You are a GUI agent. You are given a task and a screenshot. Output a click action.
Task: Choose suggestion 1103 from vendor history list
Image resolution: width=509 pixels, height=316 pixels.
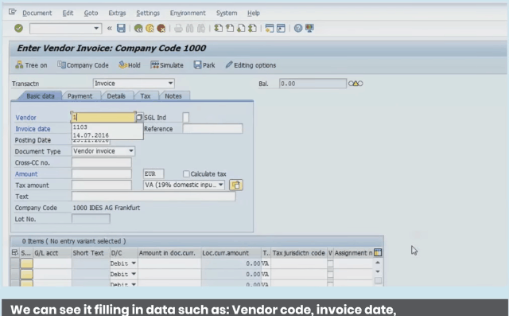[107, 127]
